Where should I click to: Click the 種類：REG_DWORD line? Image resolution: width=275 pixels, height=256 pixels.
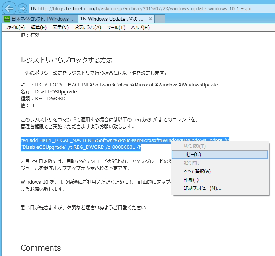click(x=43, y=99)
